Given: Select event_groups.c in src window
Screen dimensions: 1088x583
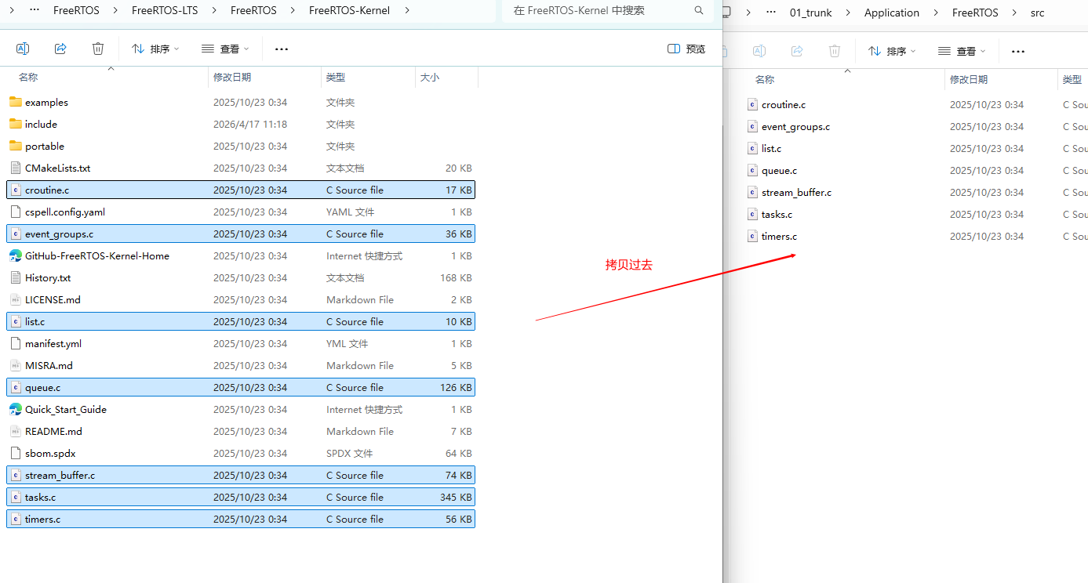Looking at the screenshot, I should tap(795, 126).
